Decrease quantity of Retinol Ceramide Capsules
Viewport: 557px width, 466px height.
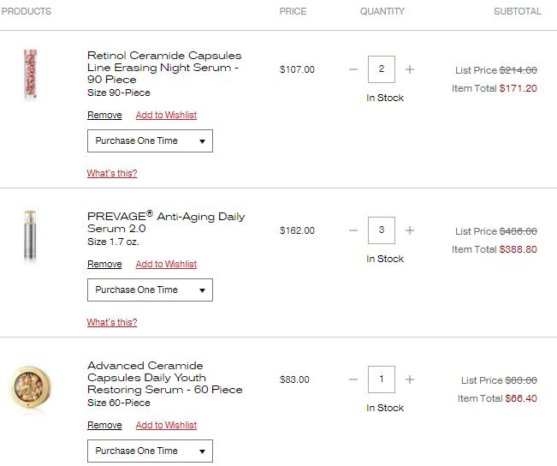(353, 69)
